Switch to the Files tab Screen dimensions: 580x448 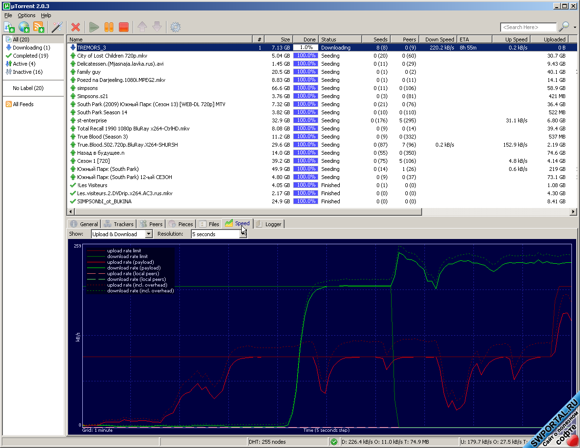(x=209, y=224)
